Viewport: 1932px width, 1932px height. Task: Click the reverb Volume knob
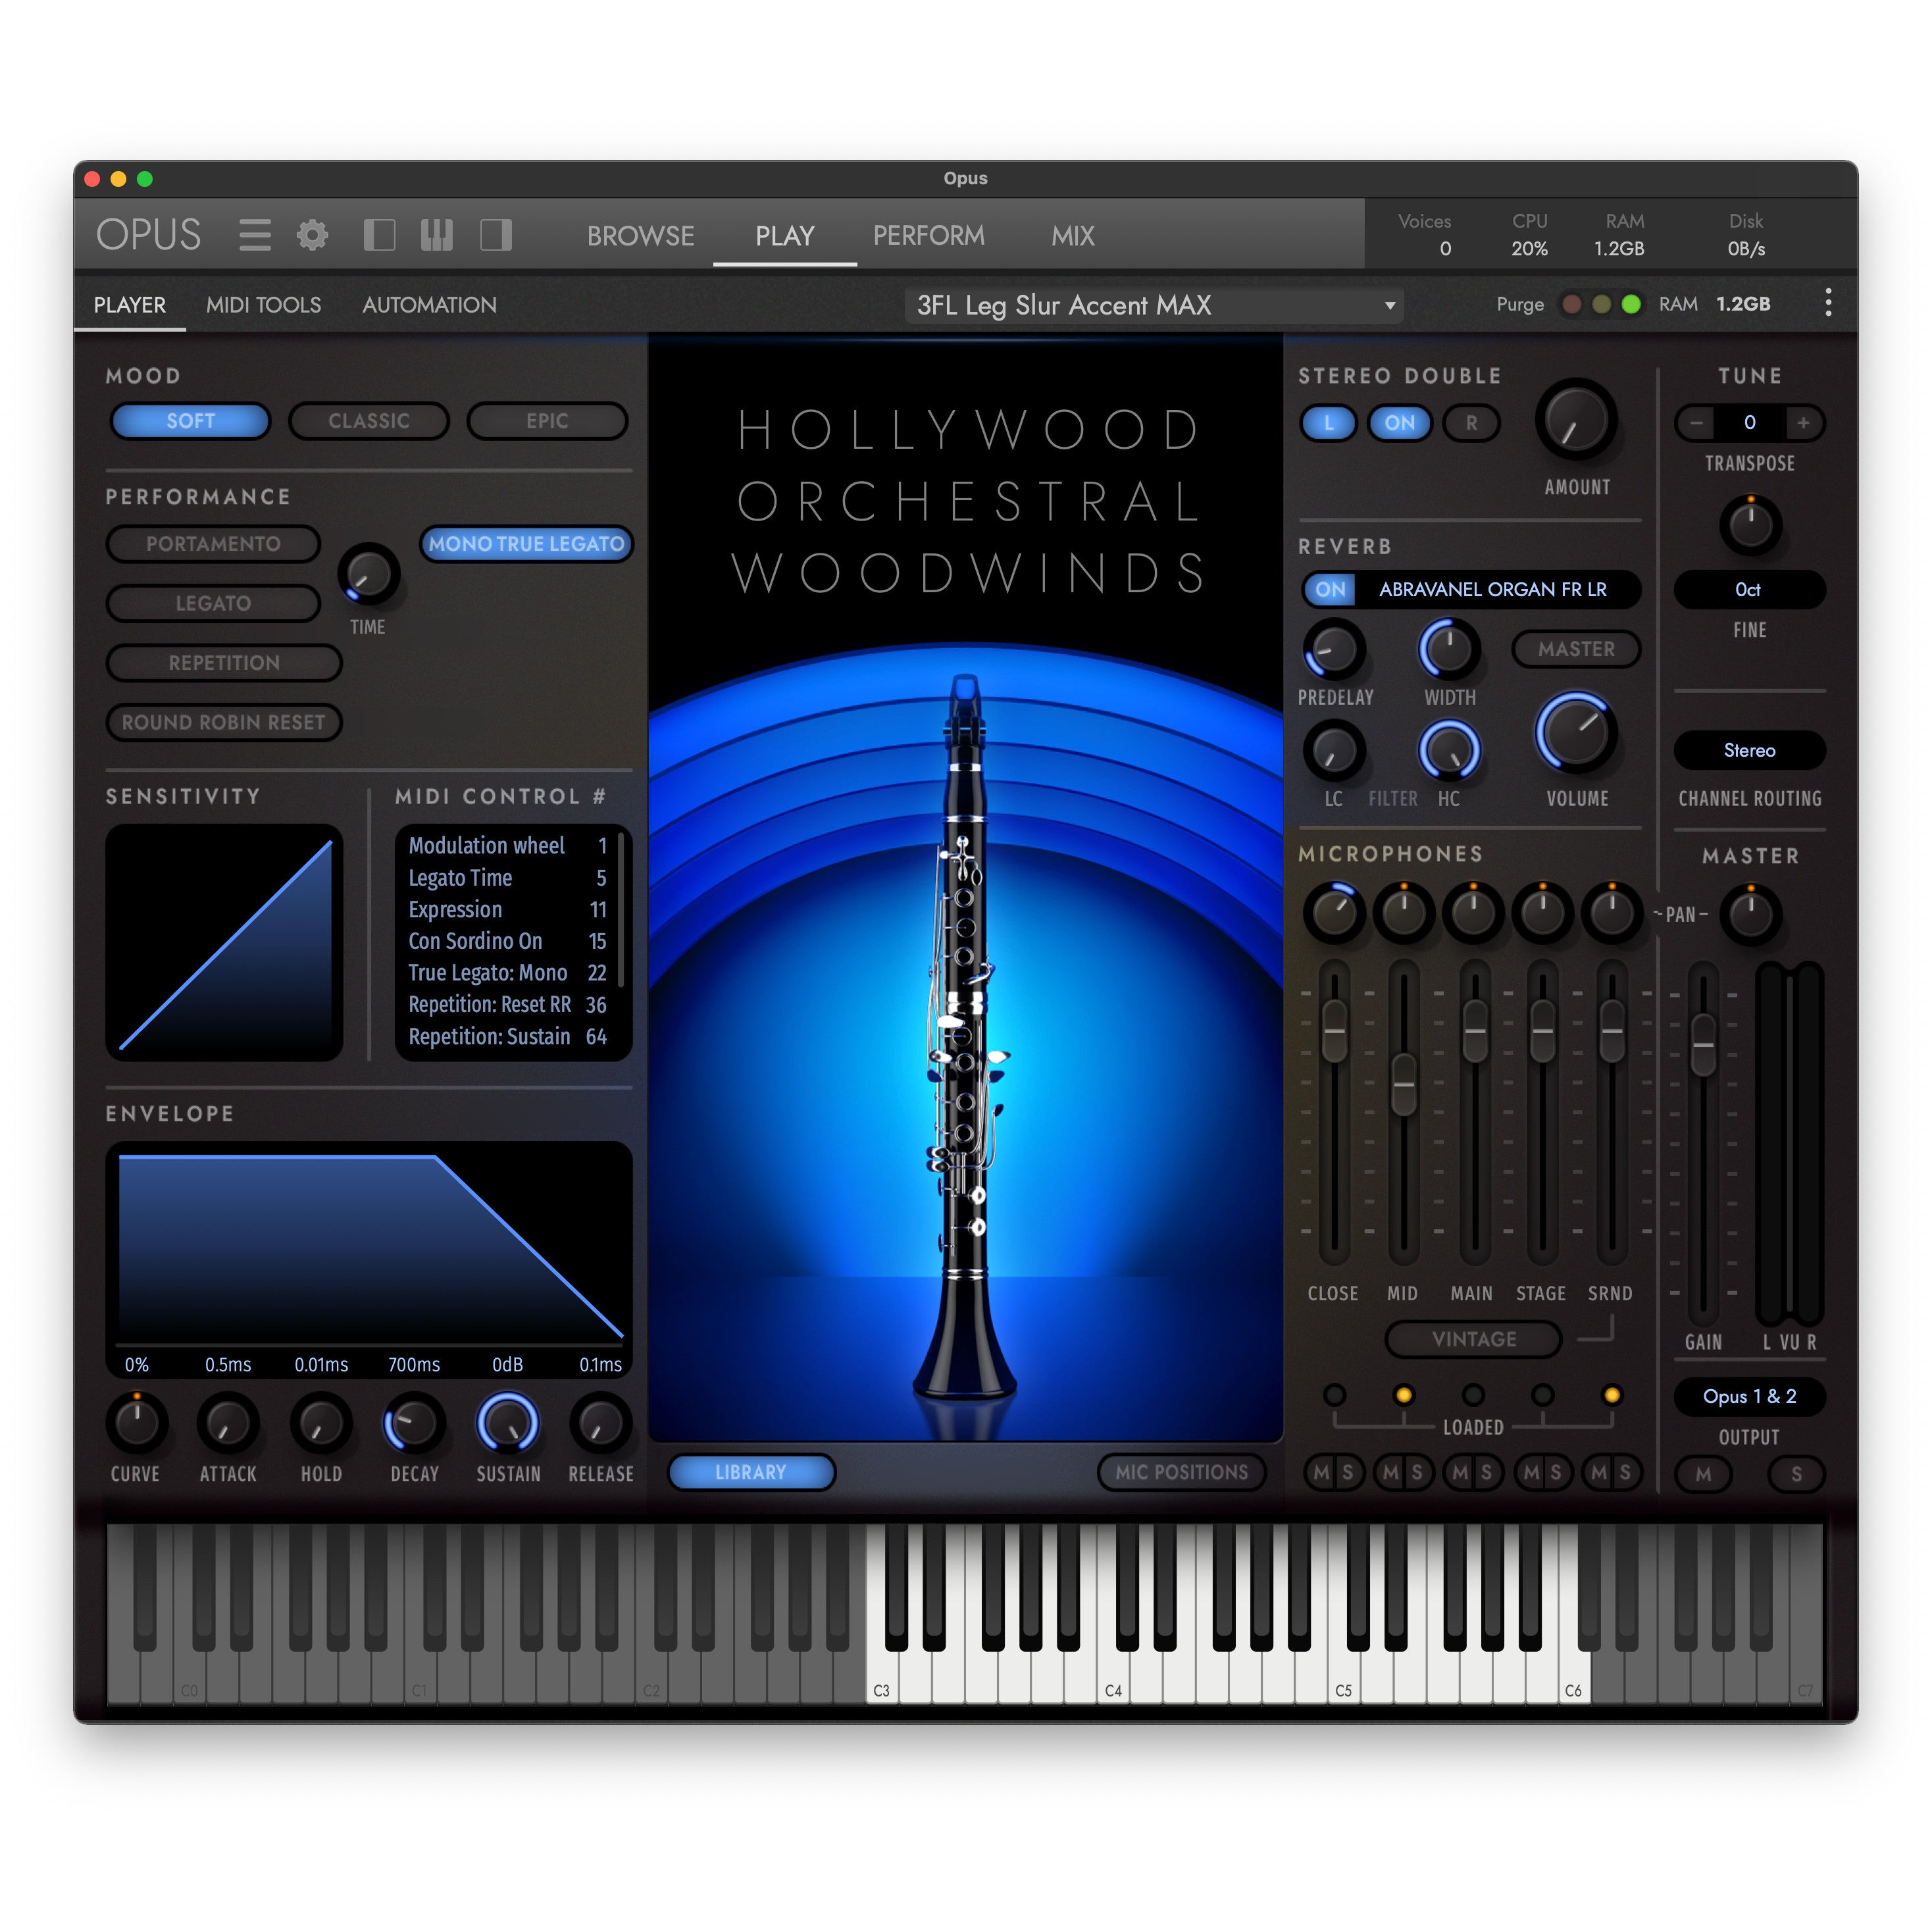[1576, 733]
